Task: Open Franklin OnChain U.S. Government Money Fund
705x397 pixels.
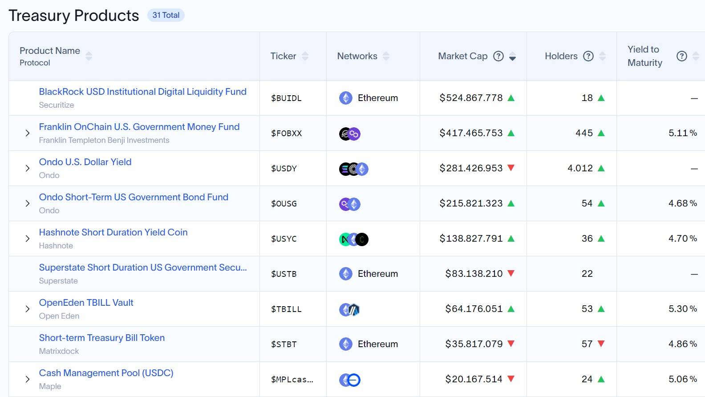Action: pos(139,127)
